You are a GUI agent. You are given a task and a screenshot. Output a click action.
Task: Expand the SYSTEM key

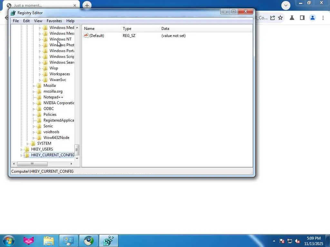(27, 144)
